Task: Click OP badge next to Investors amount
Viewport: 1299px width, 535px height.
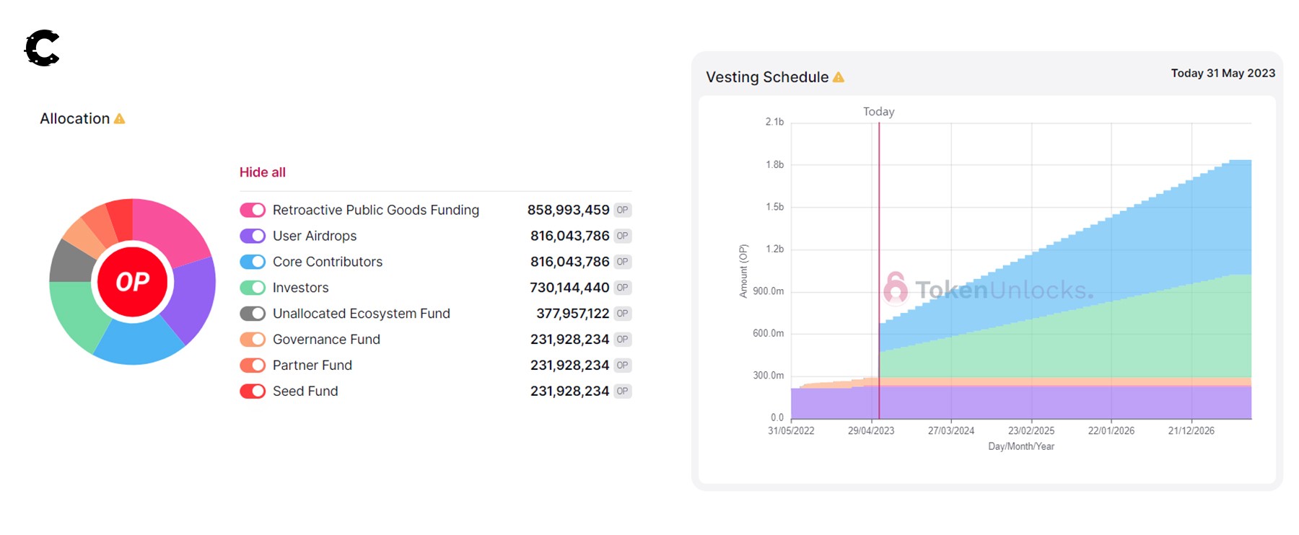Action: pos(623,288)
